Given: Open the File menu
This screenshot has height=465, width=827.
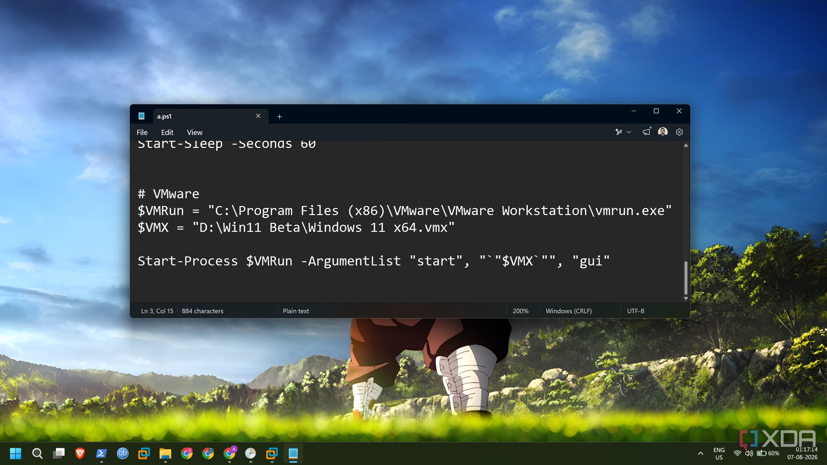Looking at the screenshot, I should tap(142, 132).
